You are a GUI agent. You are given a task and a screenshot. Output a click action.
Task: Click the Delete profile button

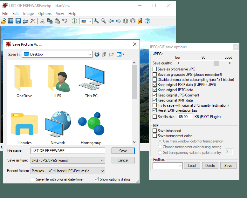coord(210,166)
